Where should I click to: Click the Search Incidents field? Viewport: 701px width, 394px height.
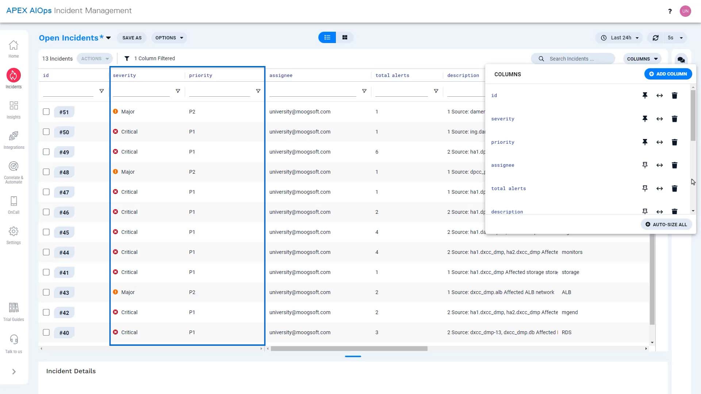click(x=573, y=59)
